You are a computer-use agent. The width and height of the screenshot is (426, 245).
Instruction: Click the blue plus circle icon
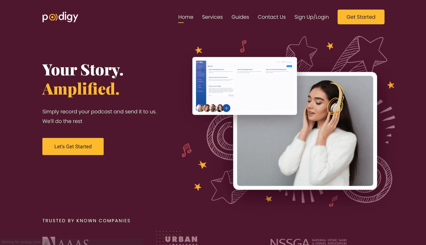click(226, 108)
